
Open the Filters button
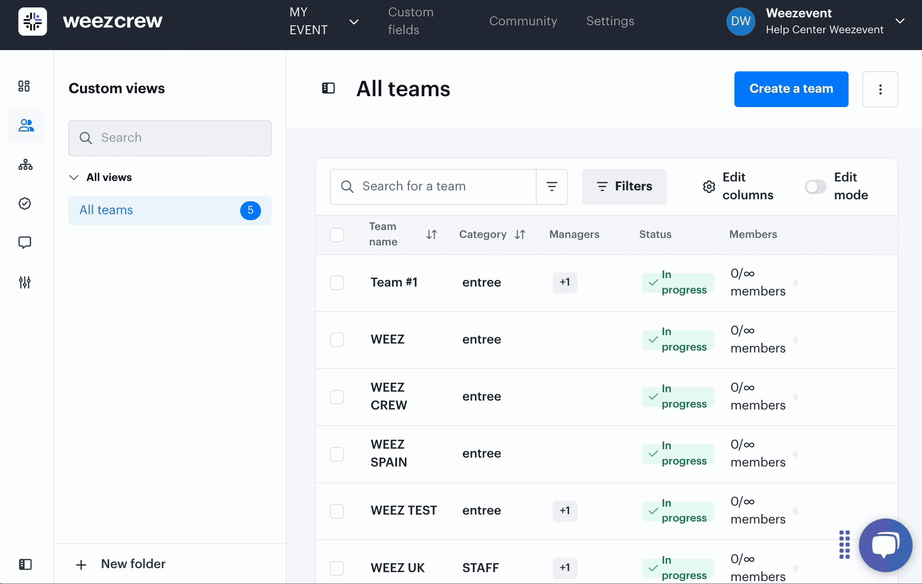(624, 187)
